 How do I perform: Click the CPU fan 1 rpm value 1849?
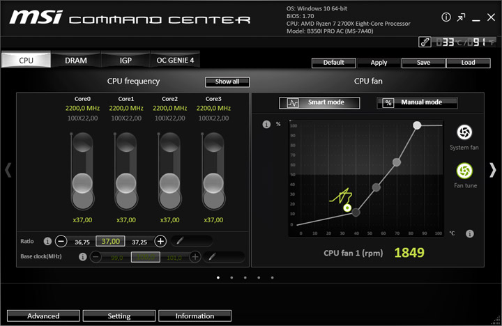[409, 253]
